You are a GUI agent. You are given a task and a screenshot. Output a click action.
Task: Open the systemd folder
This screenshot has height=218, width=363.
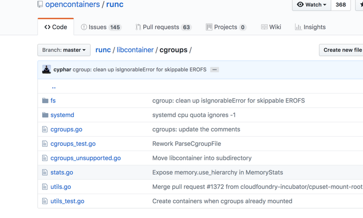click(62, 115)
